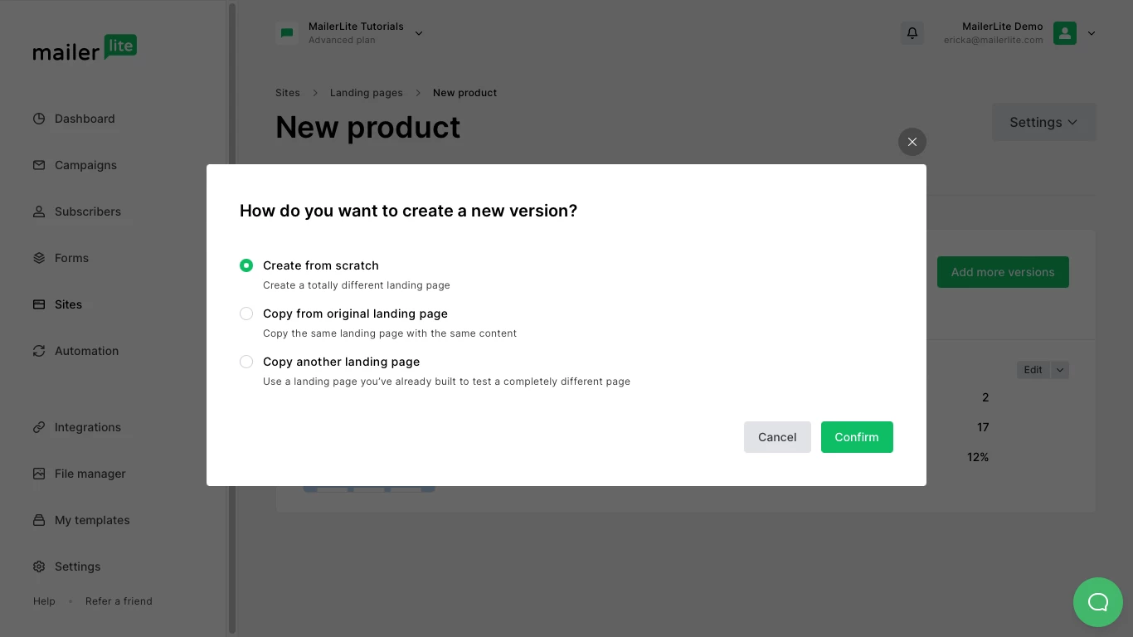Click the Cancel button in dialog
The image size is (1133, 637).
[x=777, y=437]
